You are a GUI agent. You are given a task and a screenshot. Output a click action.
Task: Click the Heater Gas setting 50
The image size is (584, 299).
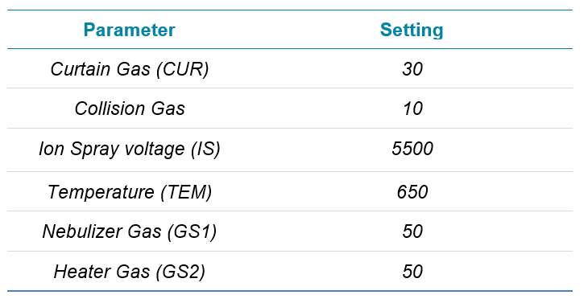[x=412, y=272]
